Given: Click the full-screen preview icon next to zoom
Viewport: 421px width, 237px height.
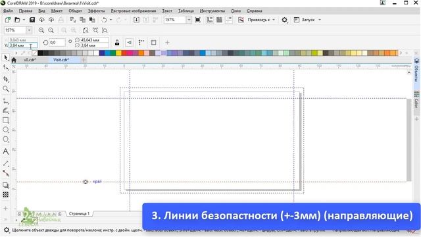Looking at the screenshot, I should (197, 20).
